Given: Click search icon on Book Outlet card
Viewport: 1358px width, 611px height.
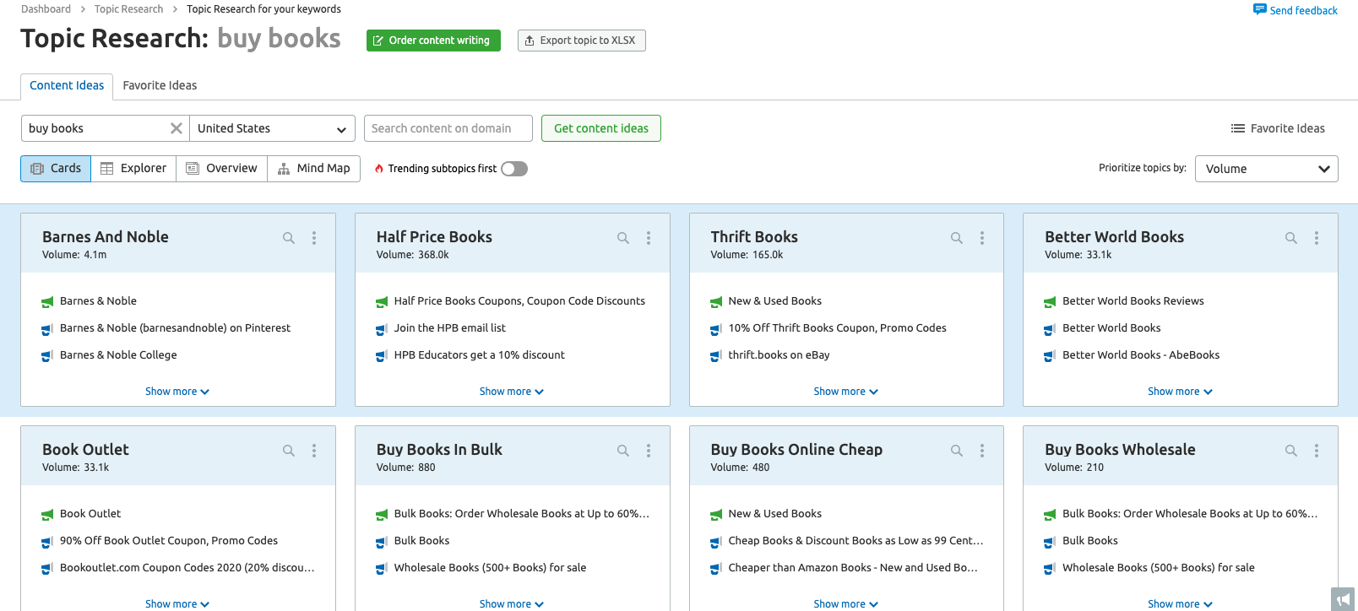Looking at the screenshot, I should point(289,451).
